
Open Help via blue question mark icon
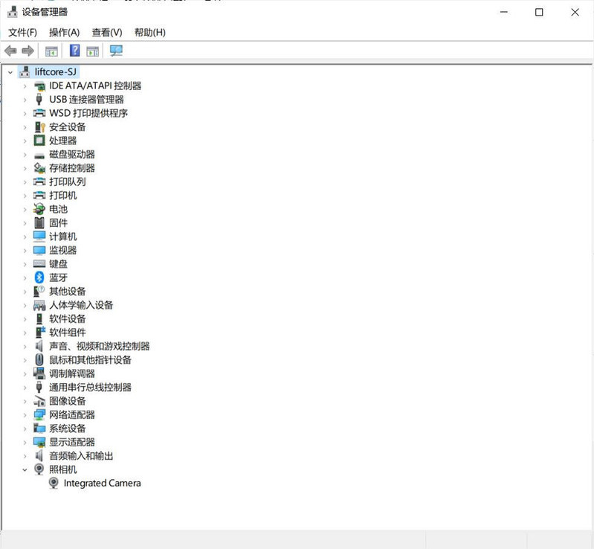point(74,51)
